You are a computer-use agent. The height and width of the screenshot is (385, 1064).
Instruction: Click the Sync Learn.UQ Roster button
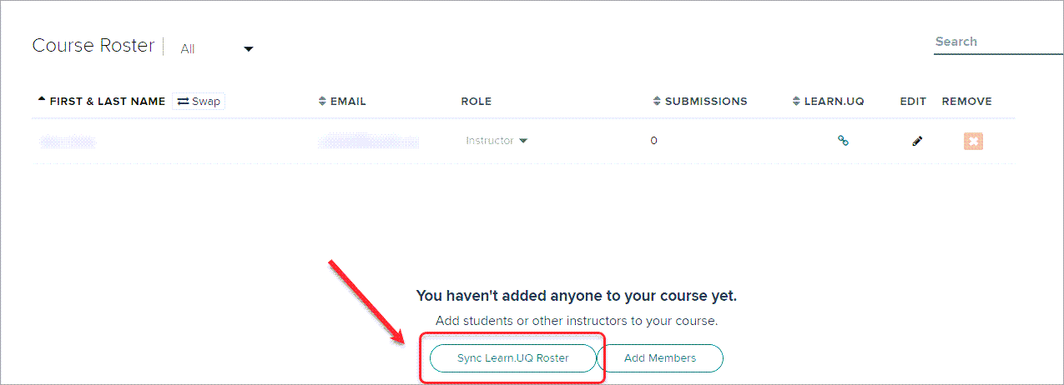pos(512,357)
